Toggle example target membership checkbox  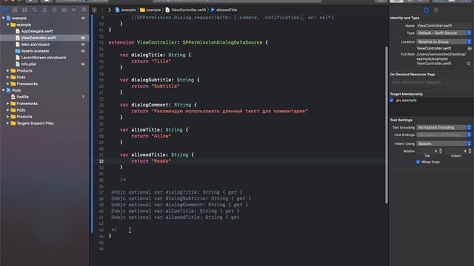(x=392, y=100)
